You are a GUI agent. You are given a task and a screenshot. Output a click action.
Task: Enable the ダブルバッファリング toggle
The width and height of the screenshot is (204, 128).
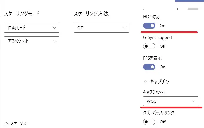tap(149, 122)
